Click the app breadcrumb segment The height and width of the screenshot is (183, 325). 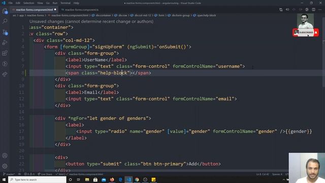tap(21, 15)
